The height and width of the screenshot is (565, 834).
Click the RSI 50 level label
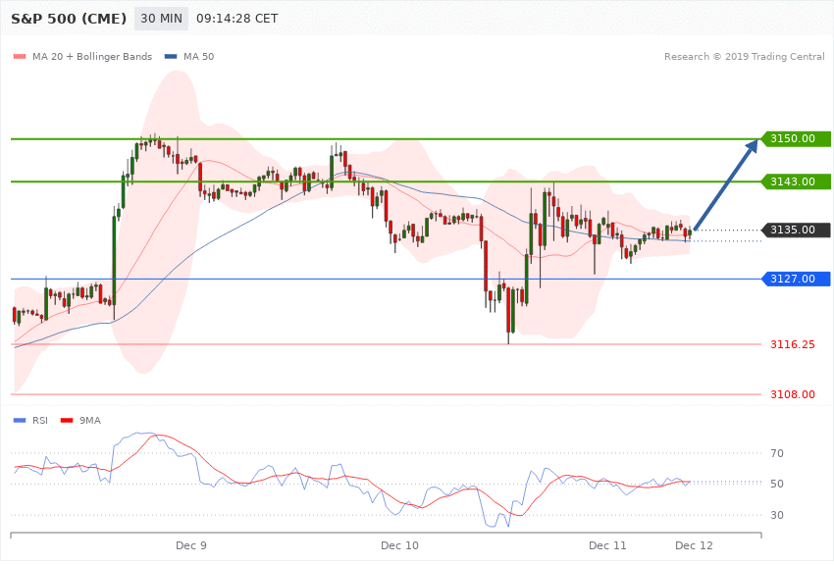(x=776, y=484)
